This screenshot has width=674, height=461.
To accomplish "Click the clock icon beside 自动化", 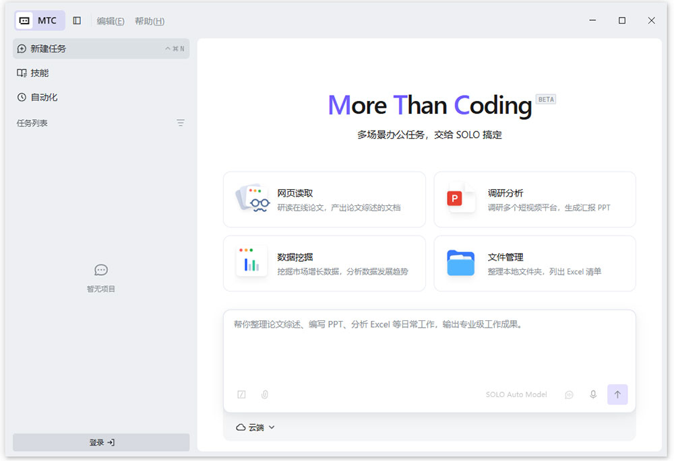I will [x=22, y=98].
